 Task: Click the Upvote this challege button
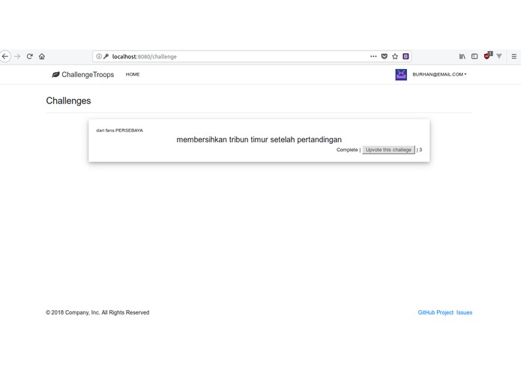[x=388, y=150]
